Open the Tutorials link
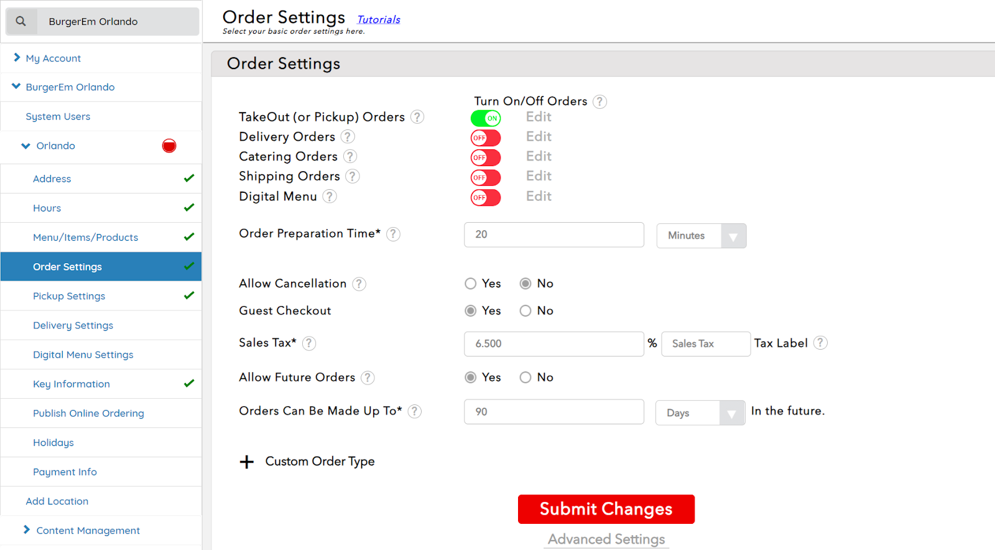This screenshot has width=995, height=550. (x=378, y=20)
